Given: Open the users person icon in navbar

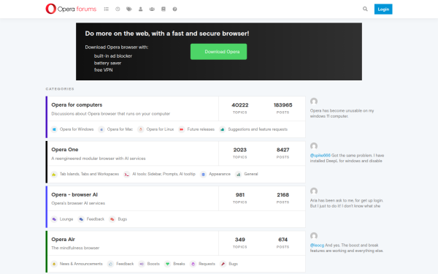Looking at the screenshot, I should [x=140, y=9].
